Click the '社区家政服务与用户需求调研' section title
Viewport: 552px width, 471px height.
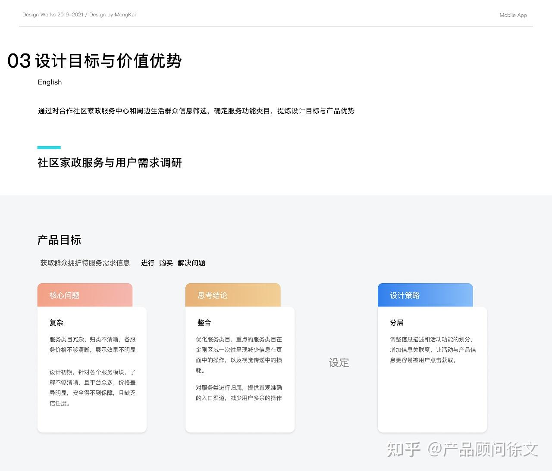click(110, 162)
